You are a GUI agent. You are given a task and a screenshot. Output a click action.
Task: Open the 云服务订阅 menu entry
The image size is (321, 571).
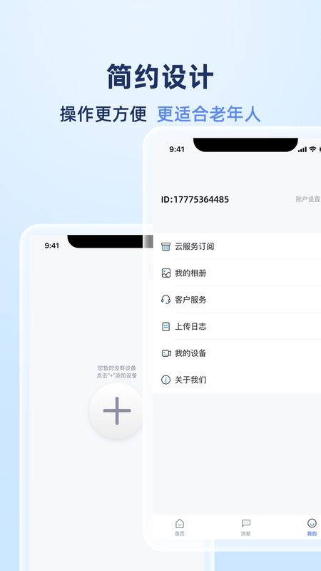pyautogui.click(x=237, y=246)
